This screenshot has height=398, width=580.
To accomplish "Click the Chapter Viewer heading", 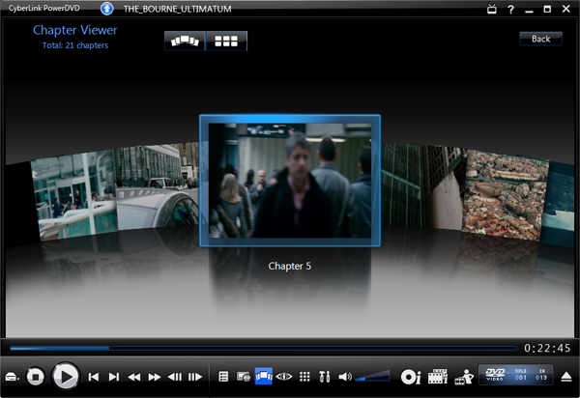I will click(x=74, y=30).
